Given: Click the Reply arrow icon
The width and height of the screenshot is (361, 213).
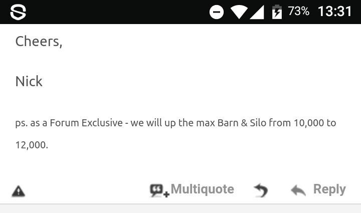Looking at the screenshot, I should 298,190.
